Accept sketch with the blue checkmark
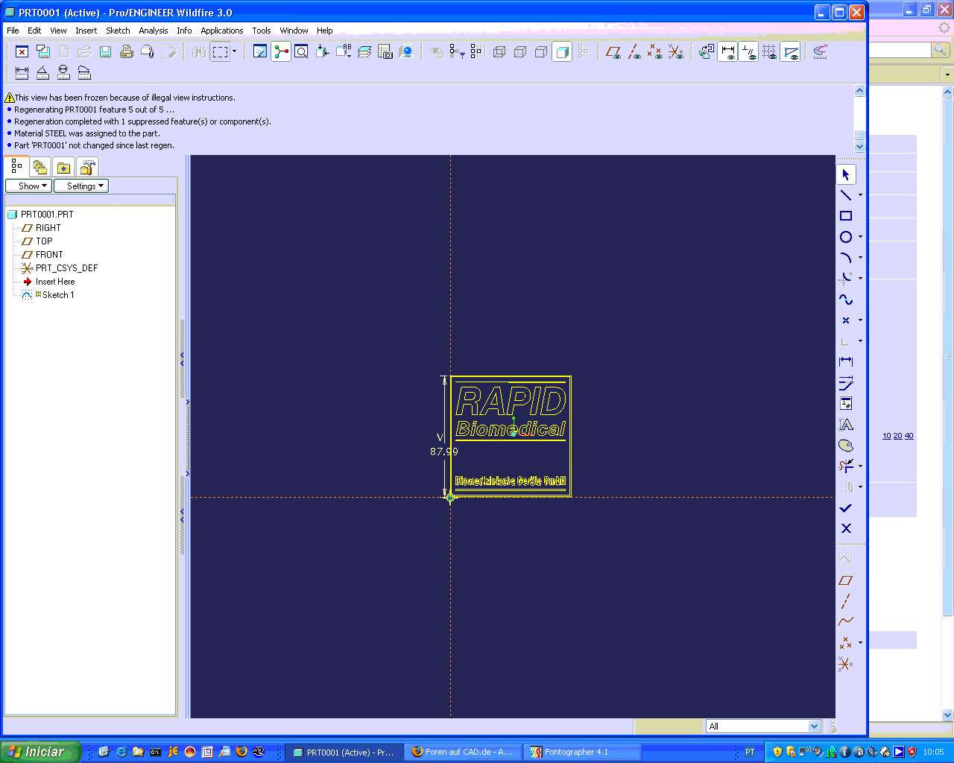The height and width of the screenshot is (763, 954). click(x=846, y=508)
